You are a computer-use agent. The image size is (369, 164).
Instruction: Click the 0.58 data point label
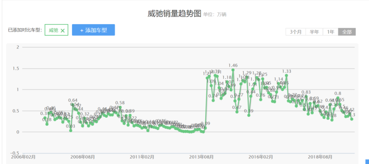(120, 103)
